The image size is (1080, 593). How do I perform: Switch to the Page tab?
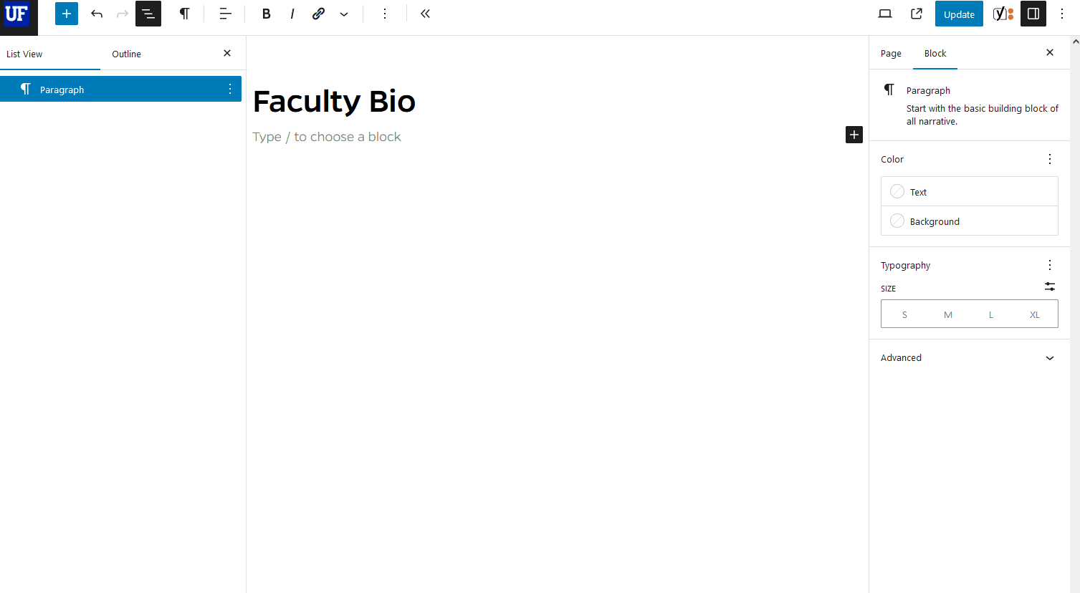[x=891, y=53]
